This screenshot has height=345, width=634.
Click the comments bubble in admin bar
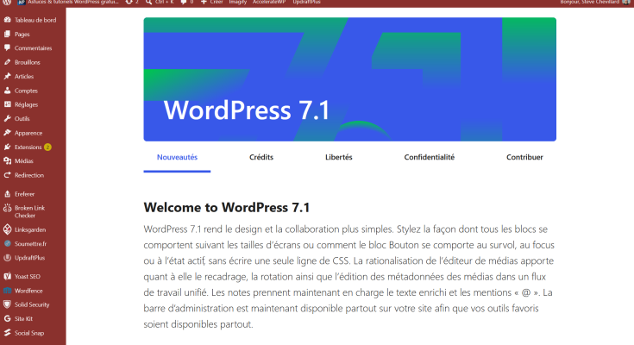point(184,2)
